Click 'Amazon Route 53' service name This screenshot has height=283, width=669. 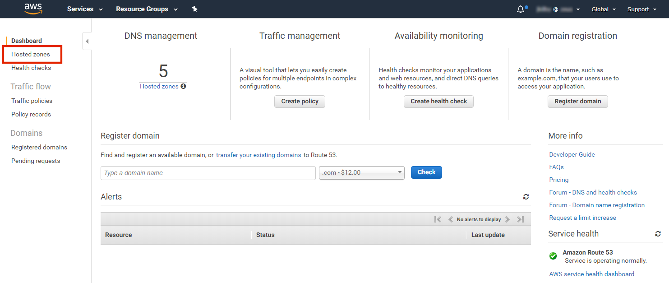coord(588,252)
